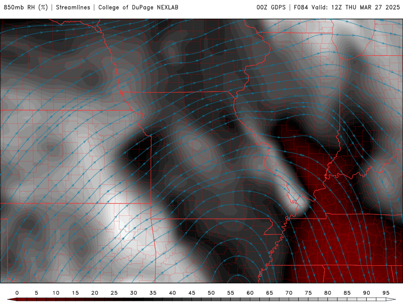Click the "F084" forecast hour text
403x302 pixels.
(x=301, y=8)
